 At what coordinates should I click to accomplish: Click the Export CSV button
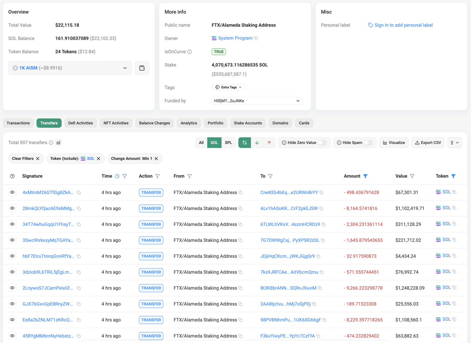coord(428,143)
